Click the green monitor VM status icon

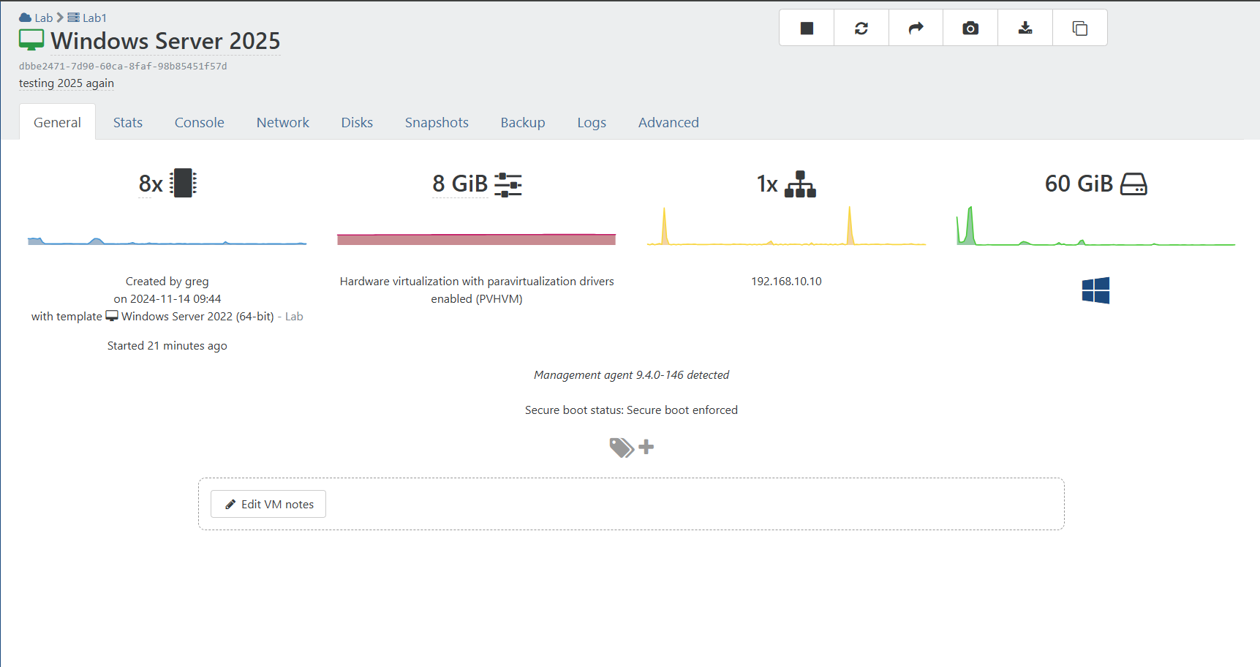coord(31,40)
